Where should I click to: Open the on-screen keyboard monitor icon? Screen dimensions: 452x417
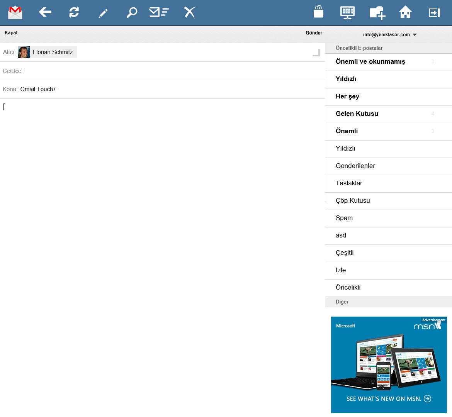click(347, 12)
